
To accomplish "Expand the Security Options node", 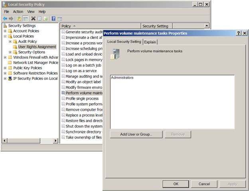I will pos(10,52).
